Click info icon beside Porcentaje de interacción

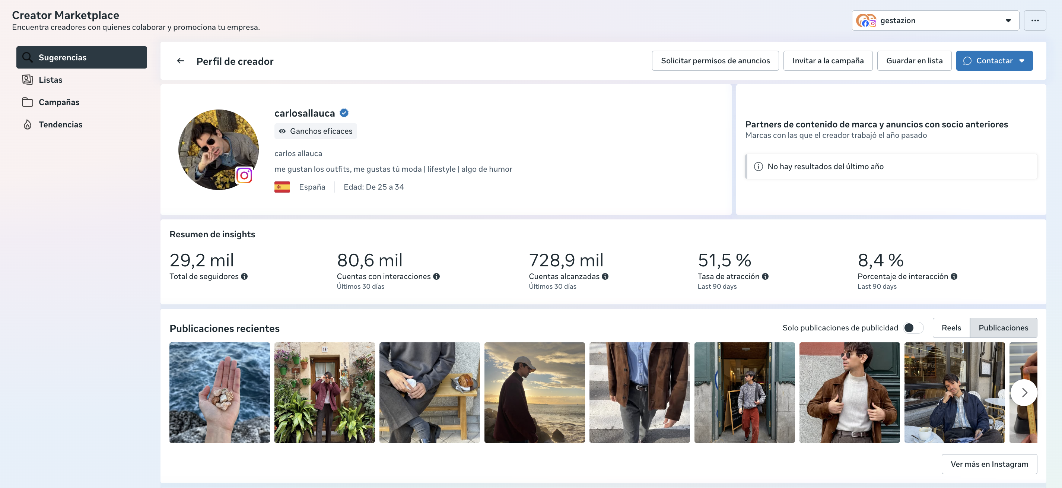click(x=954, y=276)
